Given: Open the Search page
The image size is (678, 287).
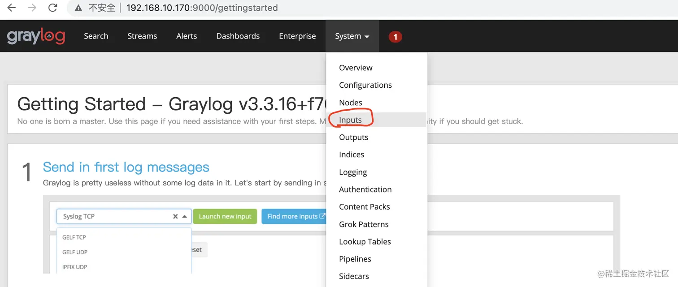Looking at the screenshot, I should point(96,36).
